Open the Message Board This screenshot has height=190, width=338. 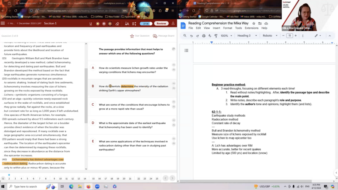(164, 36)
